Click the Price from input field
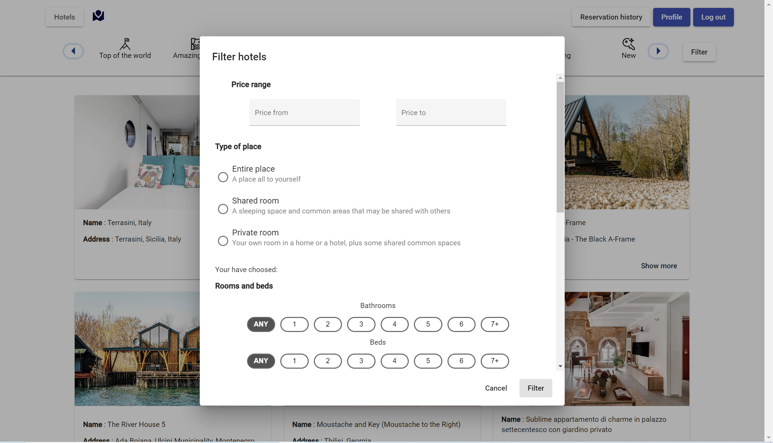Screen dimensions: 773x443 [x=304, y=112]
